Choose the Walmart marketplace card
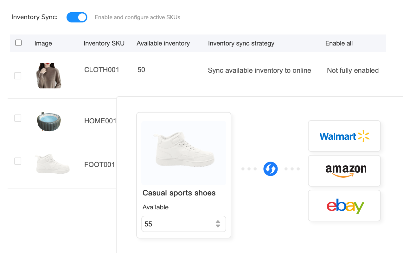This screenshot has height=253, width=403. point(344,136)
